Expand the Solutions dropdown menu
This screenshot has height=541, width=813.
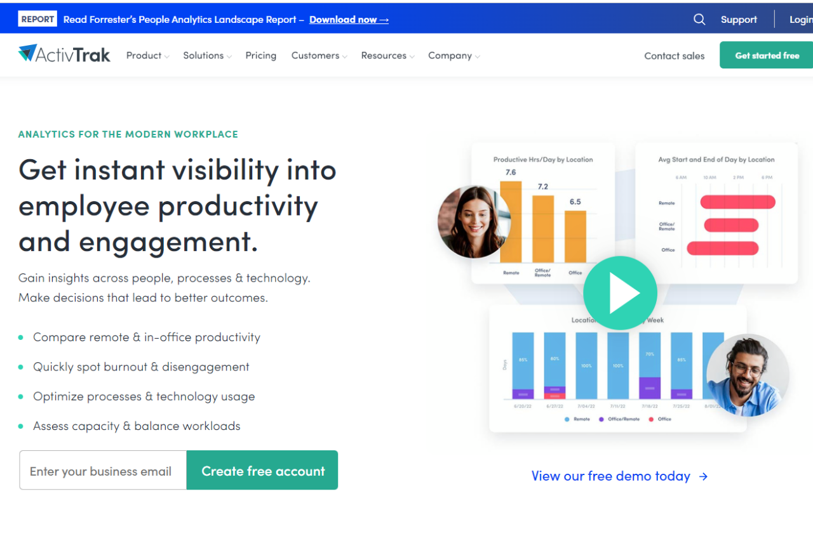[x=207, y=56]
